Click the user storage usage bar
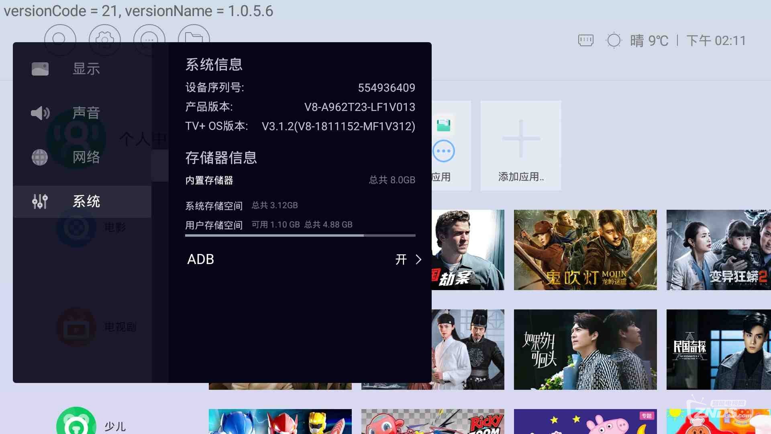 click(300, 235)
